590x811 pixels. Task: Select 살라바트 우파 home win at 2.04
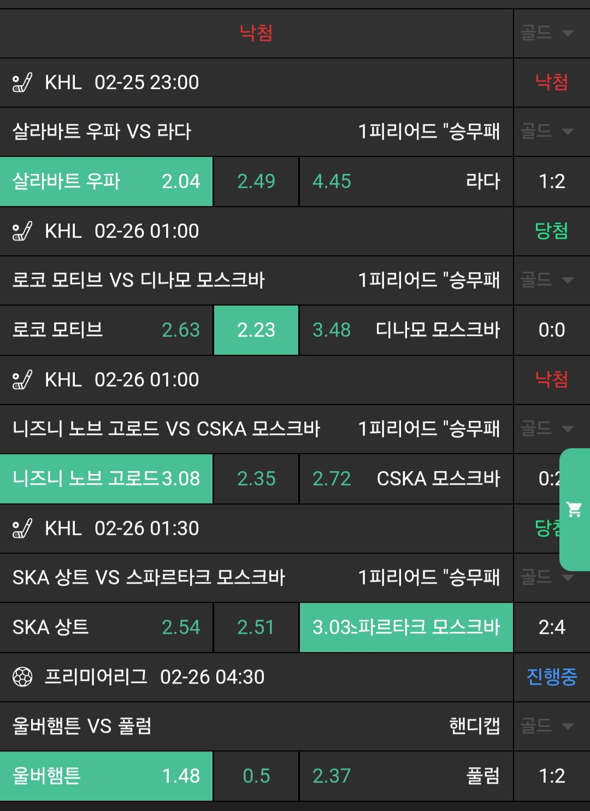[x=106, y=181]
